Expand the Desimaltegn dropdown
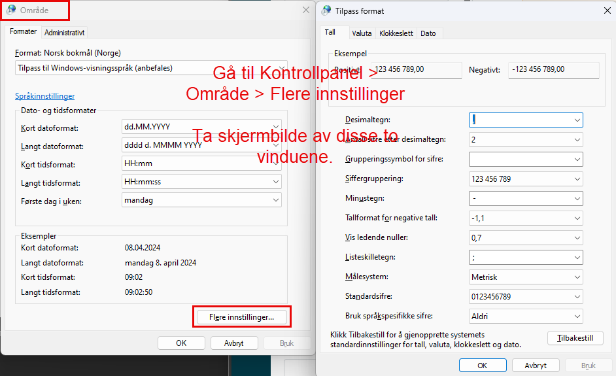The width and height of the screenshot is (616, 376). pyautogui.click(x=577, y=120)
